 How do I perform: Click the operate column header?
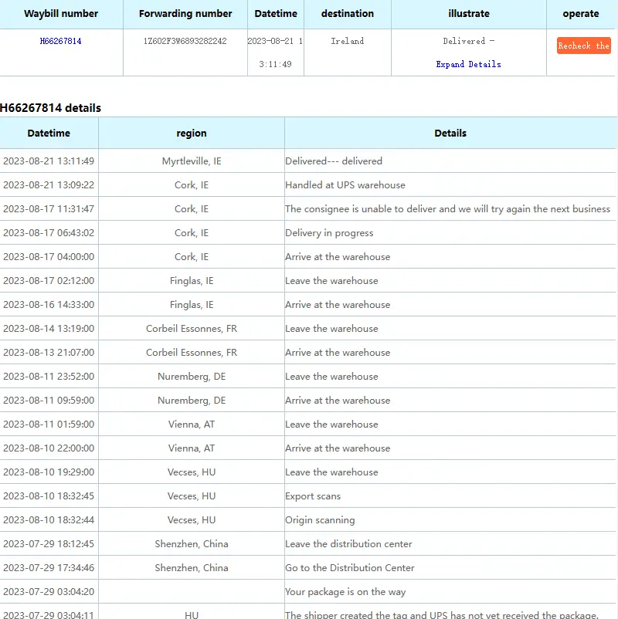coord(580,14)
